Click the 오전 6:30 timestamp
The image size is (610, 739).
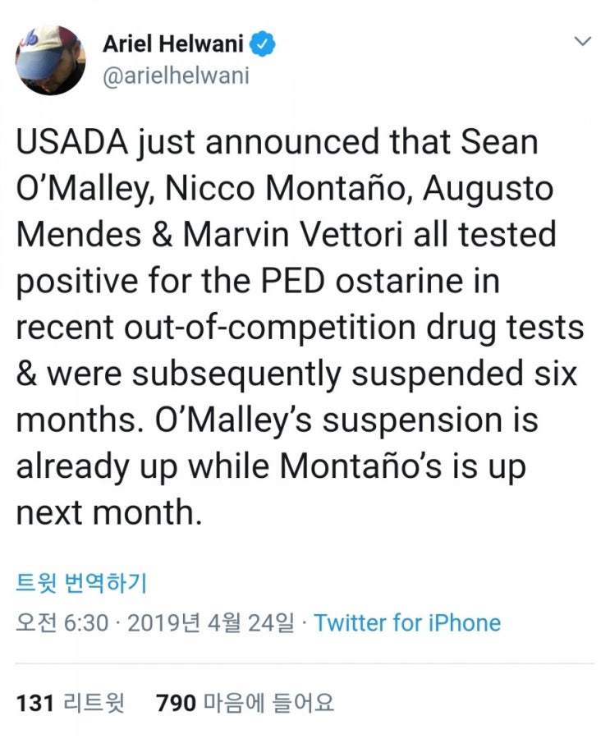(62, 622)
